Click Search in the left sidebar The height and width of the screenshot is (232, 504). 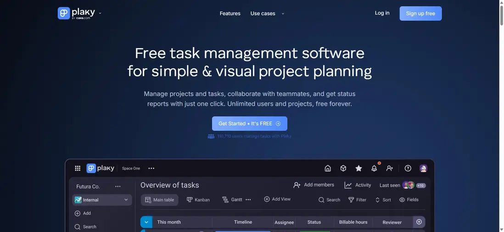[x=85, y=227]
